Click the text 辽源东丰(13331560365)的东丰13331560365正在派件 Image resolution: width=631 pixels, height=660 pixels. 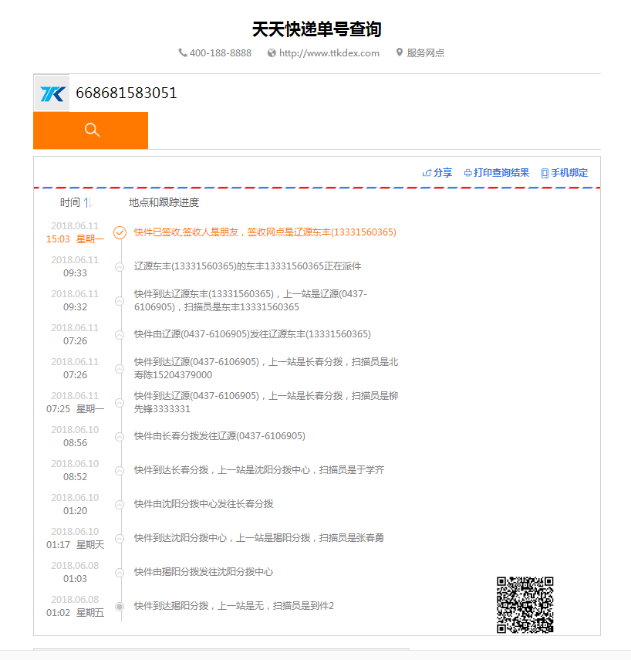[248, 266]
